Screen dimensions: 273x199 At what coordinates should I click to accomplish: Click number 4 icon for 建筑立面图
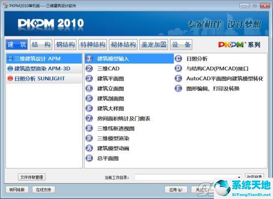[89, 89]
